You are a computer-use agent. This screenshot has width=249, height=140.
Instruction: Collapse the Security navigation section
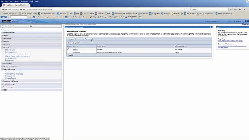tap(2, 47)
